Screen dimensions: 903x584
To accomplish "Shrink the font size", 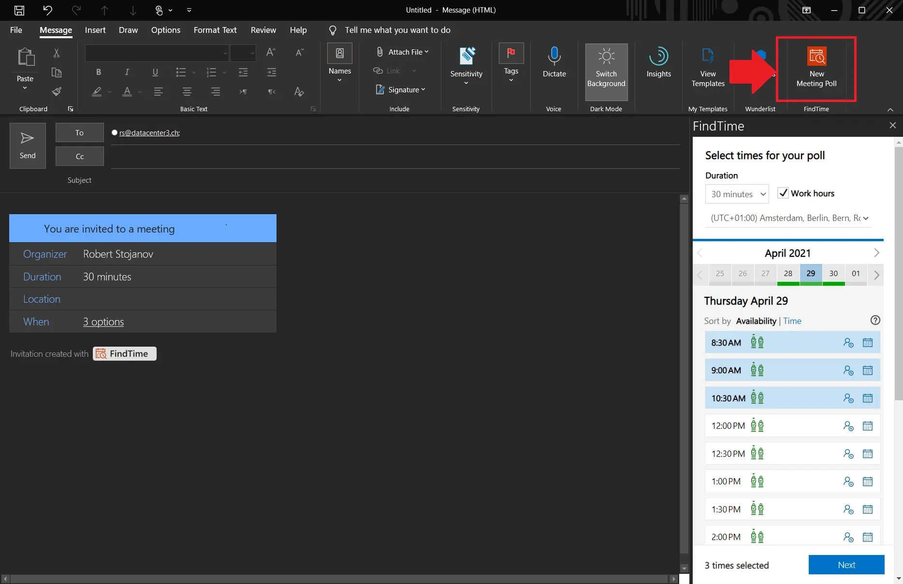I will pyautogui.click(x=299, y=52).
